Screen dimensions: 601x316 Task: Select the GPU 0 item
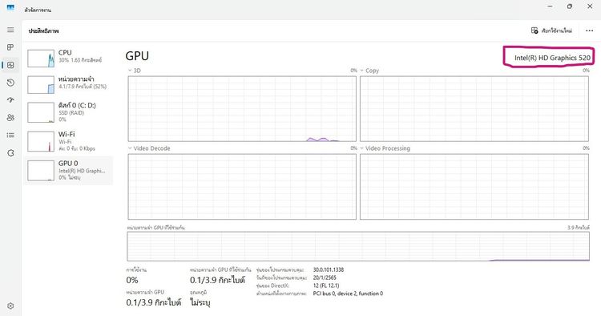point(69,170)
